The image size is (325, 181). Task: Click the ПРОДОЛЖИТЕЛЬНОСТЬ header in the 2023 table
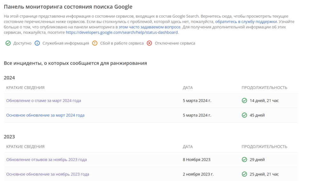point(264,147)
